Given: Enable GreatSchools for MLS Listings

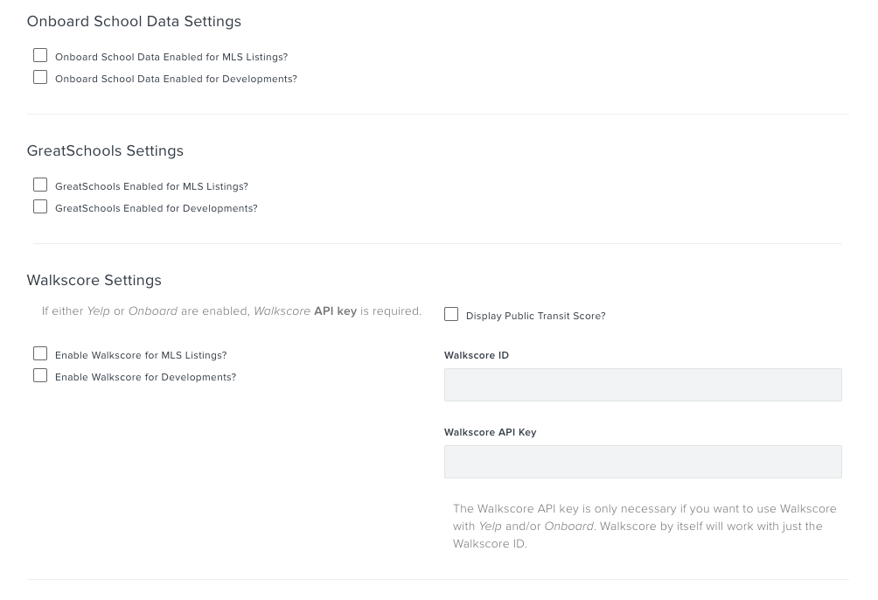Looking at the screenshot, I should (x=40, y=185).
